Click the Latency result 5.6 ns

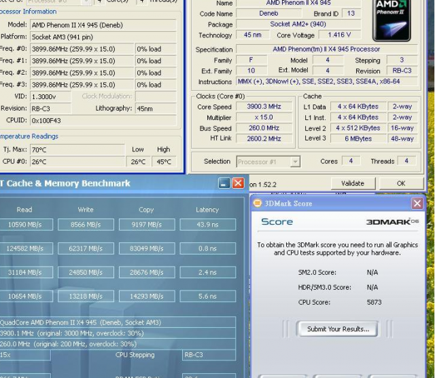tap(207, 297)
